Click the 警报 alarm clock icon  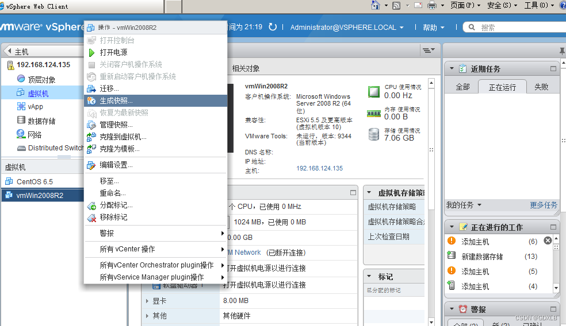click(x=463, y=309)
